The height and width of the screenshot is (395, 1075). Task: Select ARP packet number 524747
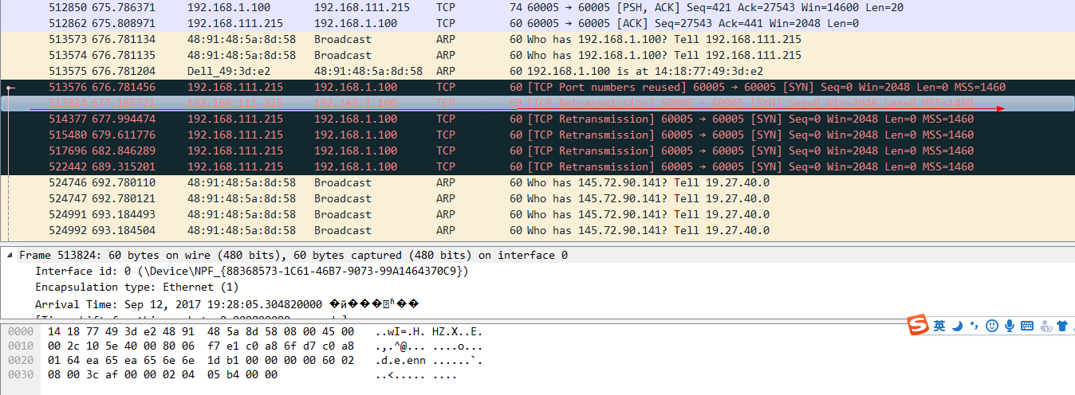click(537, 198)
